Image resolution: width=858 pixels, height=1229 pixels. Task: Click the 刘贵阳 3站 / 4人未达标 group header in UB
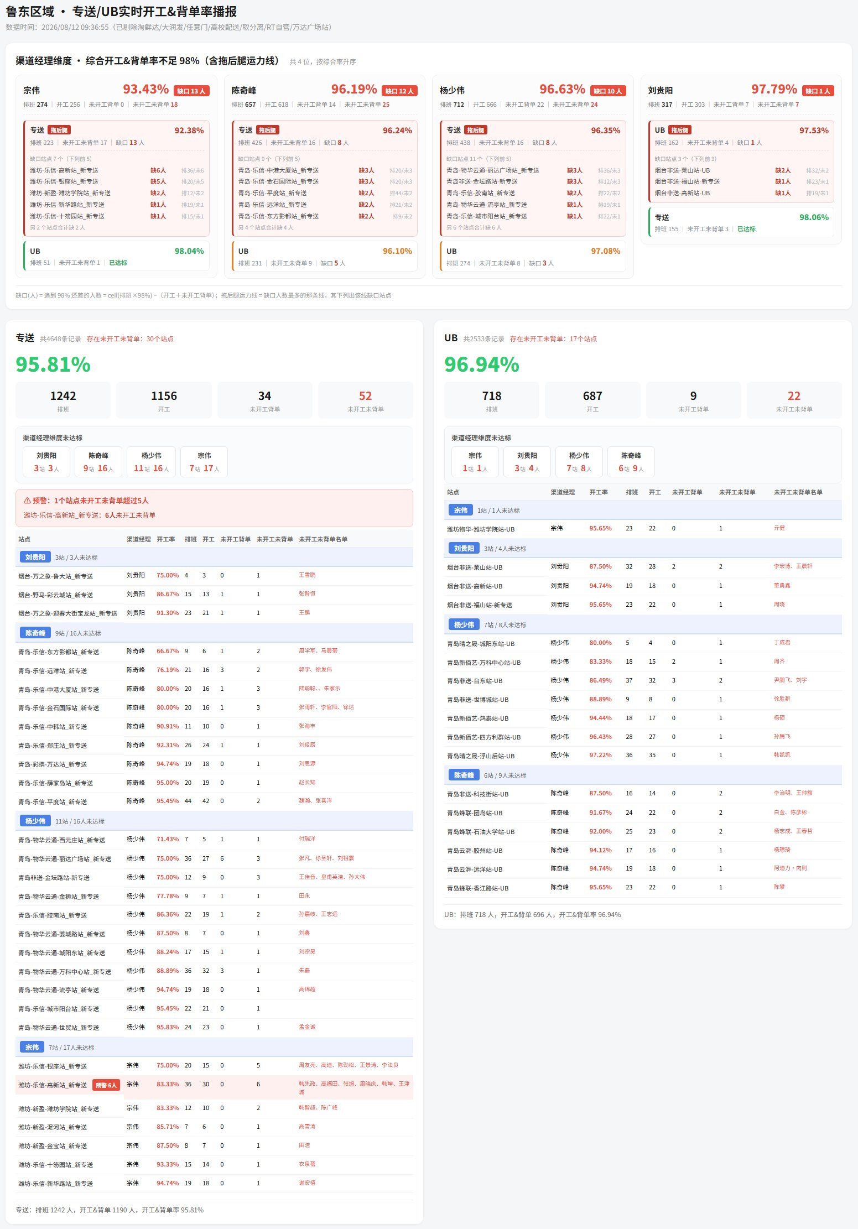tap(643, 548)
